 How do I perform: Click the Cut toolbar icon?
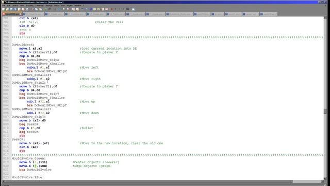[x=32, y=9]
